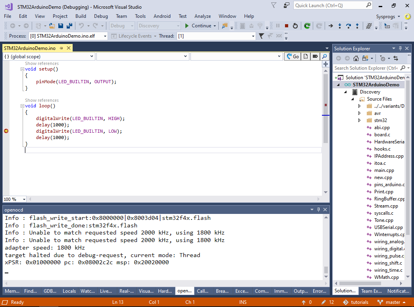Open the Process dropdown
The width and height of the screenshot is (414, 307).
point(105,36)
